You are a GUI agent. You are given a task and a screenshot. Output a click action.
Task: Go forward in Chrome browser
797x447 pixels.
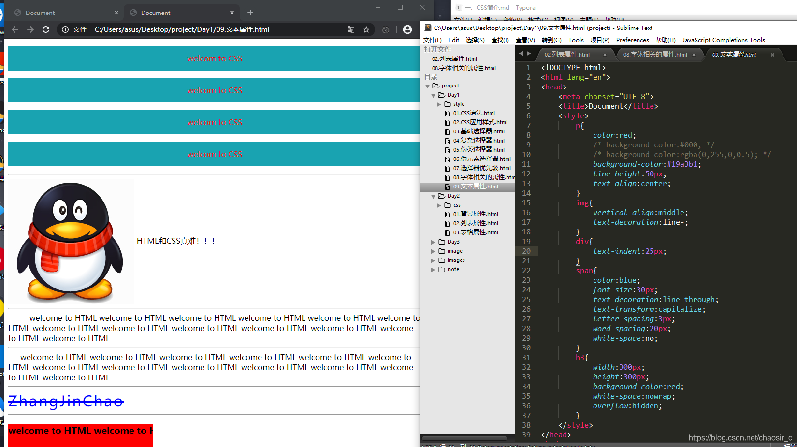tap(30, 29)
